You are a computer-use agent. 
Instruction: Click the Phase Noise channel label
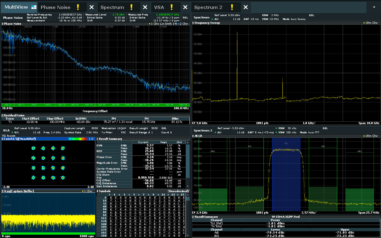pos(13,18)
